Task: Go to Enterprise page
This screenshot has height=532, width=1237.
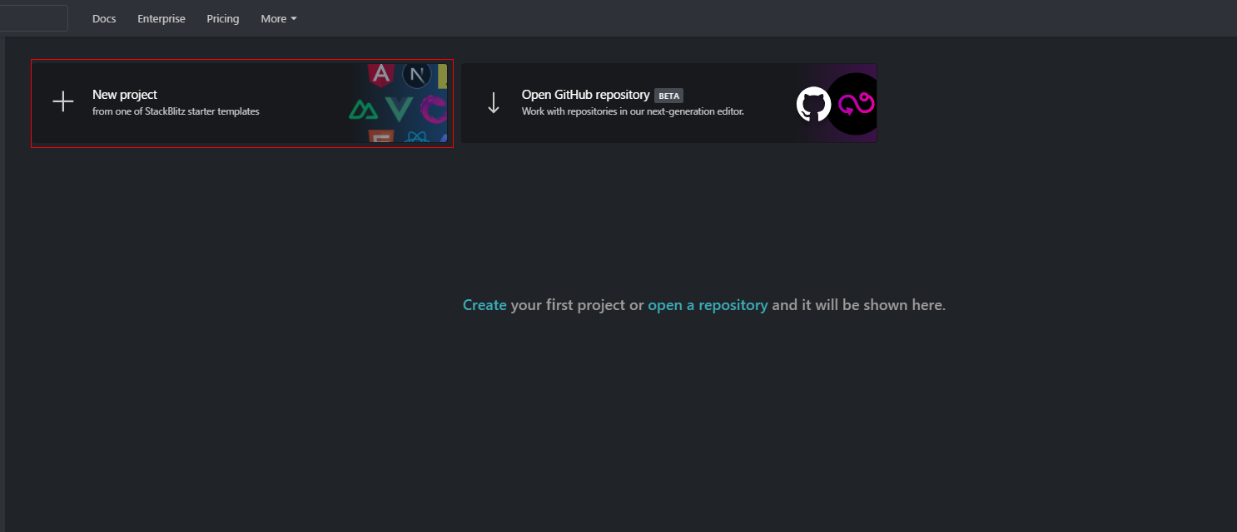Action: pyautogui.click(x=161, y=18)
